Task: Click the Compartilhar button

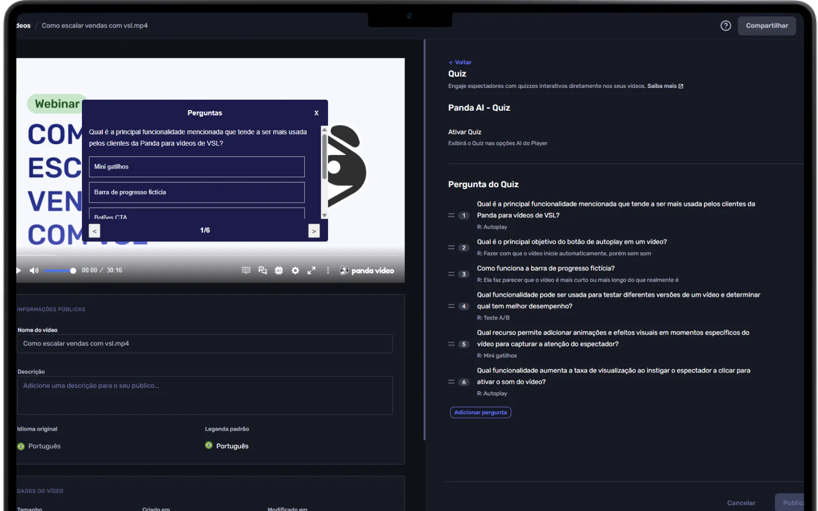Action: click(x=767, y=26)
